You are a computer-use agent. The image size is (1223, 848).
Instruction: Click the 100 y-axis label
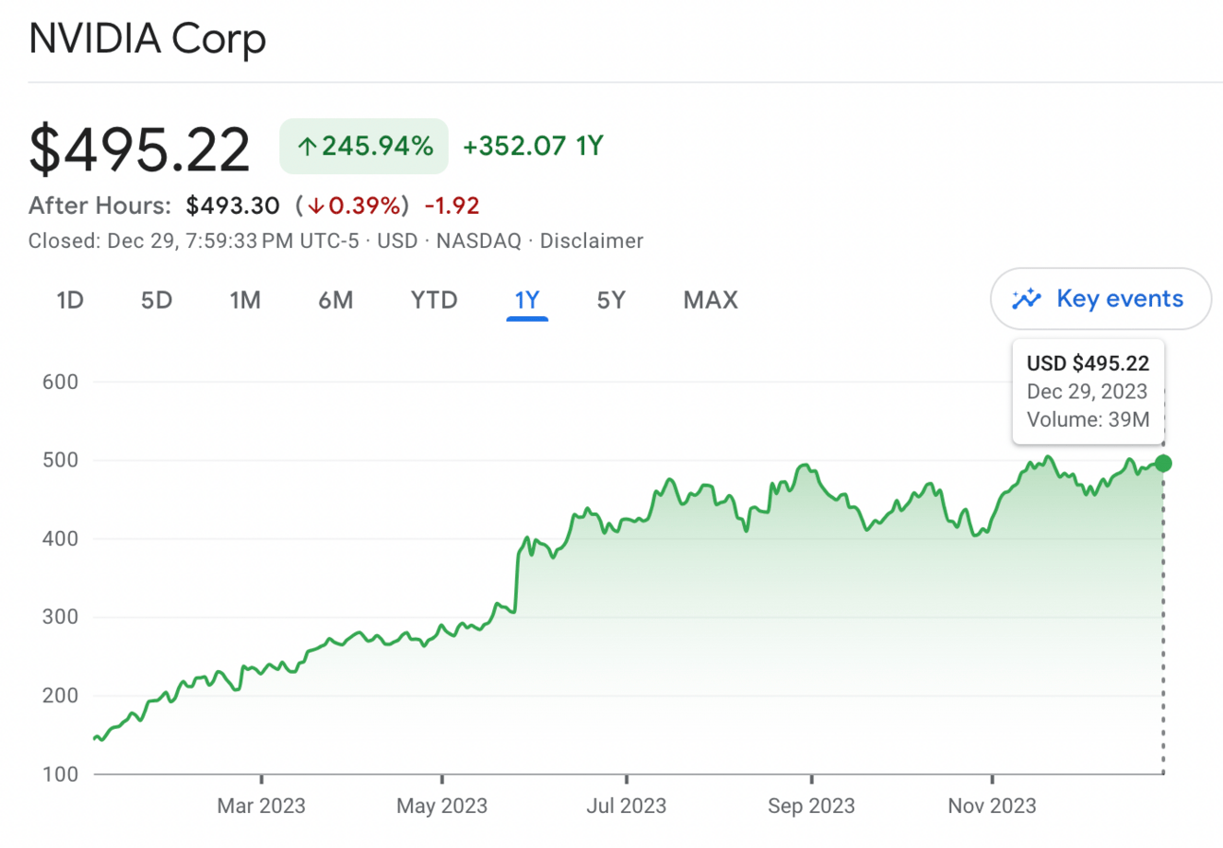point(60,774)
